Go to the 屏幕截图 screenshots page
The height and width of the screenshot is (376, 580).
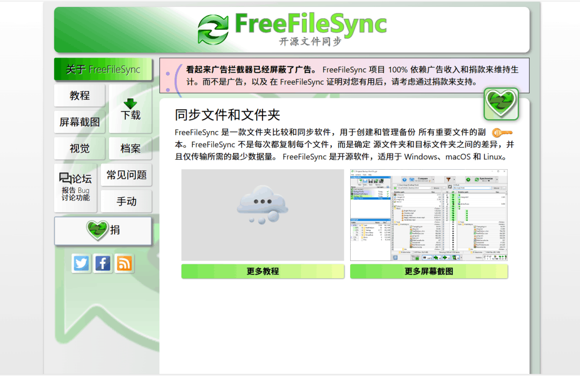click(79, 122)
